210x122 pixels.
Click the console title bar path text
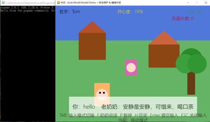(x=30, y=3)
